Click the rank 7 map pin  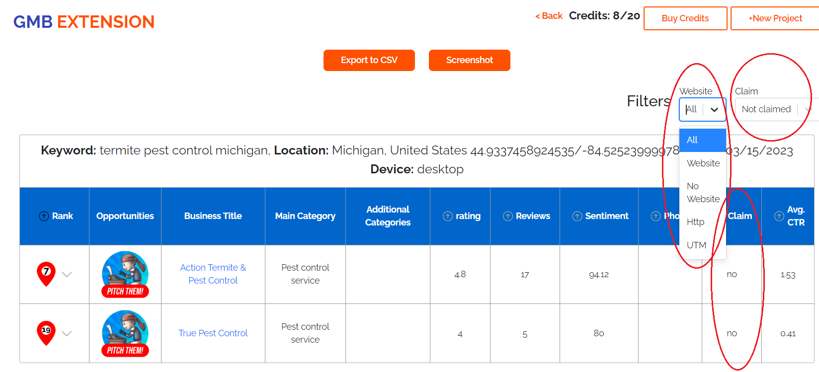click(46, 274)
